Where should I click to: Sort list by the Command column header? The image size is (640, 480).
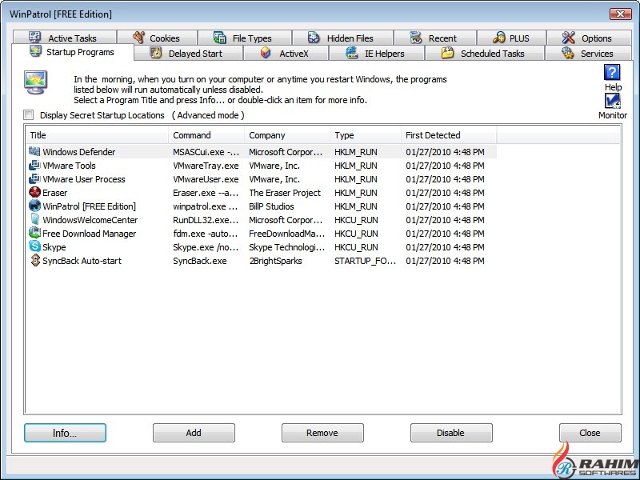click(x=206, y=135)
